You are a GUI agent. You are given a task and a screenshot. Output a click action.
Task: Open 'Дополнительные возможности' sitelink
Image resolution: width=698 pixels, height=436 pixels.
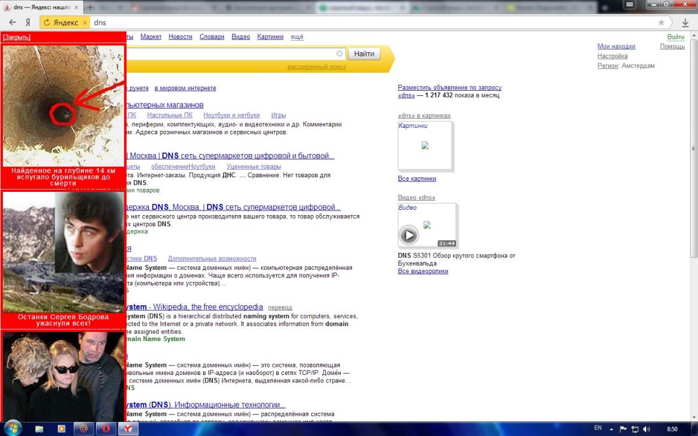pyautogui.click(x=212, y=259)
